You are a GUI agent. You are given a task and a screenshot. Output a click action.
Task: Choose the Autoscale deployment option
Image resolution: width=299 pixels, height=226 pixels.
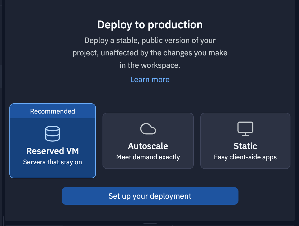pos(148,141)
